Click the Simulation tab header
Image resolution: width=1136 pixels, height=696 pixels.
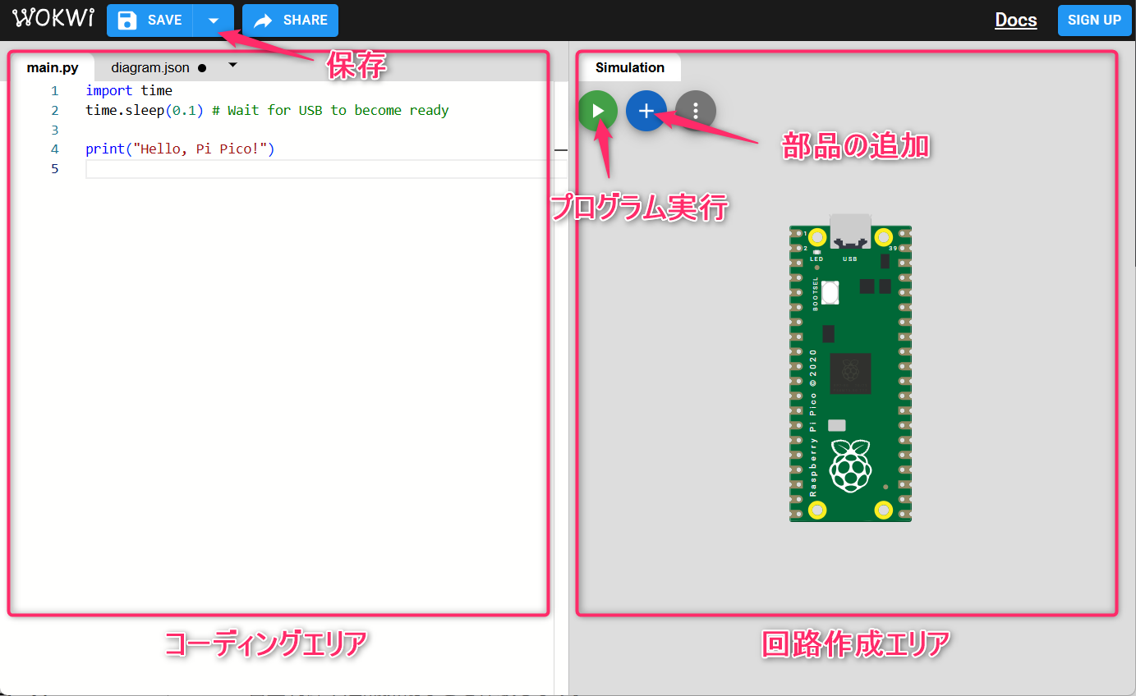[x=629, y=67]
